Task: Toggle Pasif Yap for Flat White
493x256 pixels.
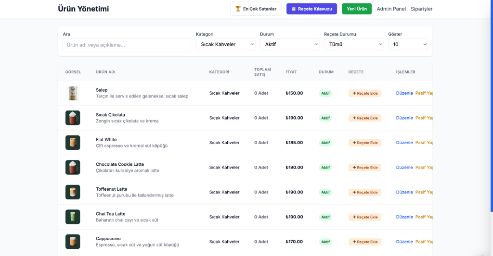Action: click(424, 143)
